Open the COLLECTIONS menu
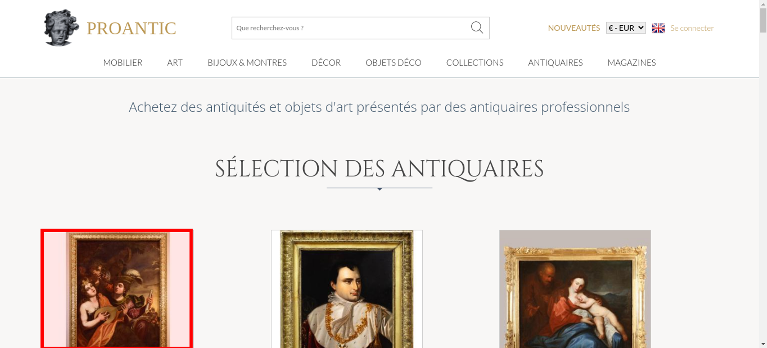Screen dimensions: 767x348 click(x=475, y=62)
